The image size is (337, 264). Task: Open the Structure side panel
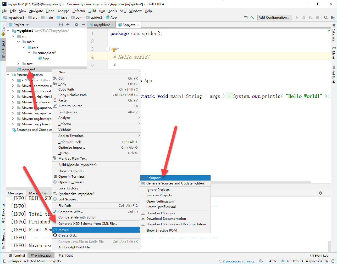tap(3, 239)
